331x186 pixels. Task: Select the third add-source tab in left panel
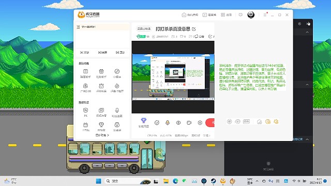[x=120, y=52]
